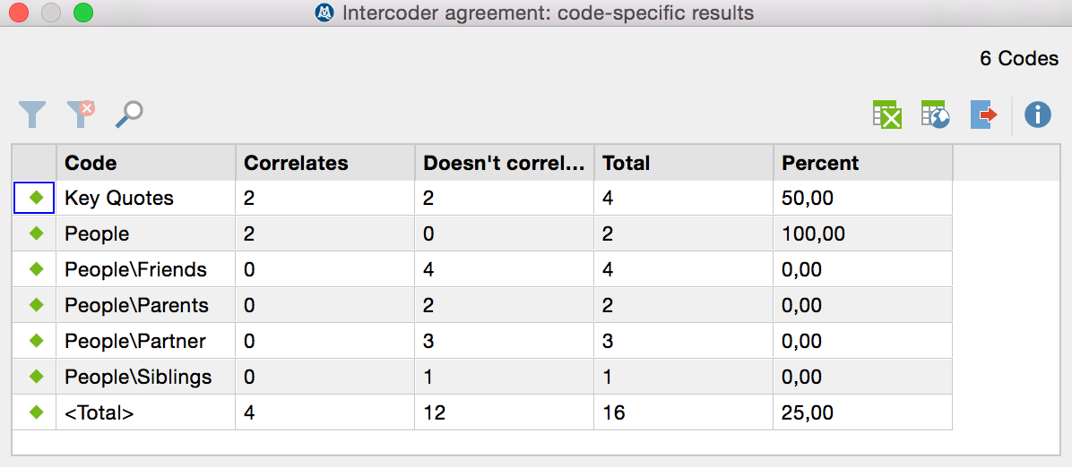Select the People\Siblings code row
This screenshot has height=467, width=1072.
pyautogui.click(x=138, y=377)
